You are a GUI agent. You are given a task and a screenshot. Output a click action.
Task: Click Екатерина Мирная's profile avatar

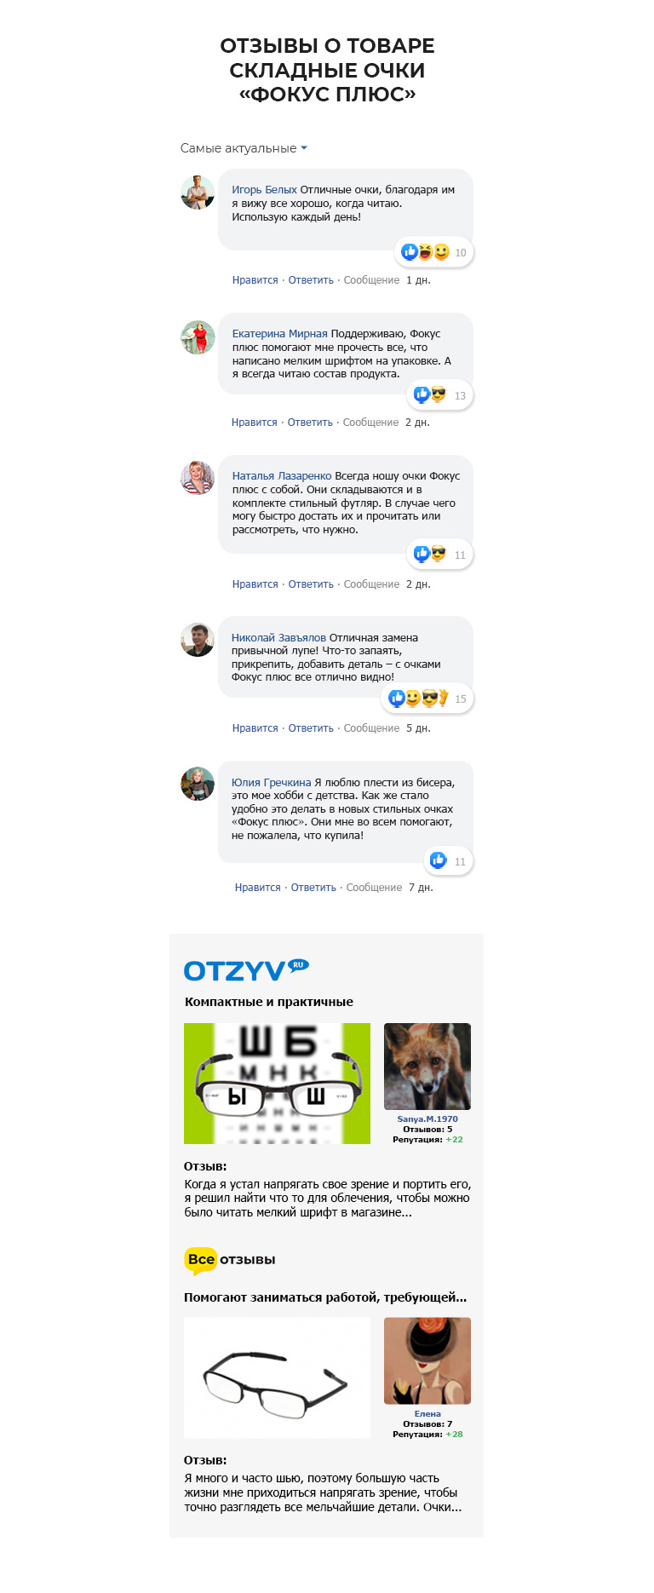(198, 337)
